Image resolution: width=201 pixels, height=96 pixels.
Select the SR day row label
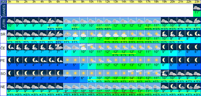point(3,35)
